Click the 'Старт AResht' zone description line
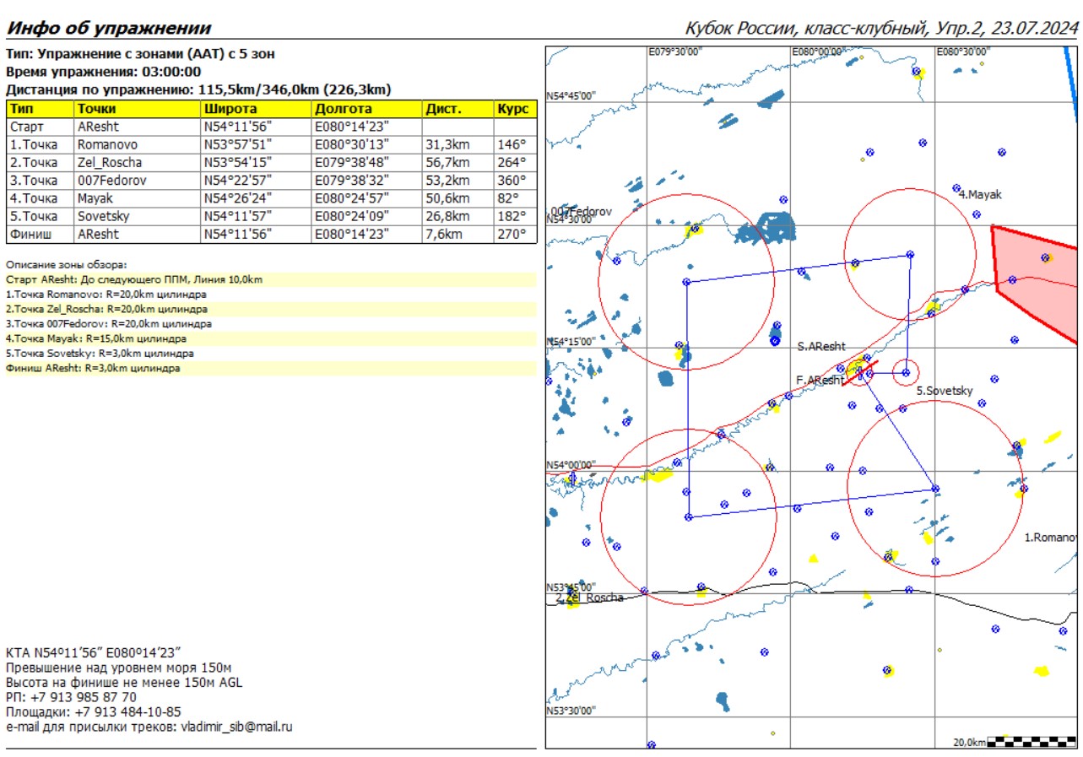The image size is (1083, 757). tap(134, 279)
